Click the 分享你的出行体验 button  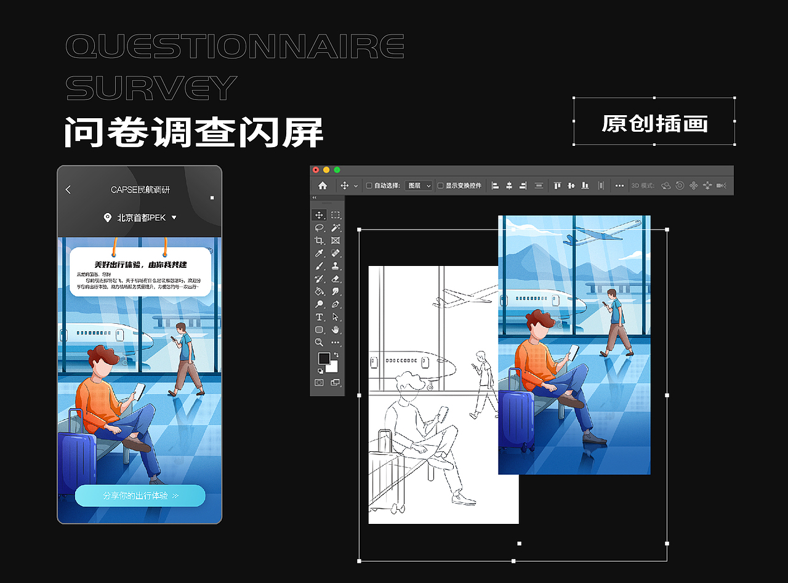tap(140, 496)
